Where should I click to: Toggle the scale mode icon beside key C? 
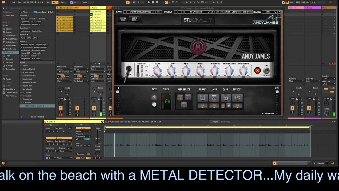tap(72, 2)
